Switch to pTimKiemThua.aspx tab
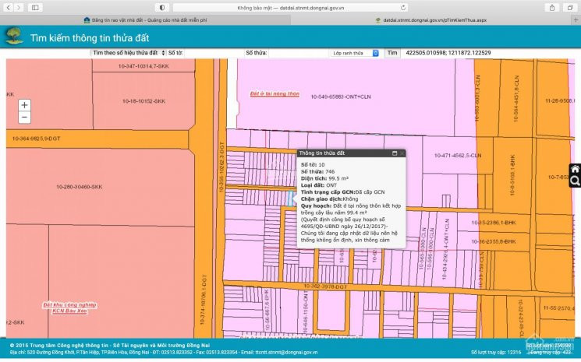Screen dimensions: 581x362 (x=431, y=20)
